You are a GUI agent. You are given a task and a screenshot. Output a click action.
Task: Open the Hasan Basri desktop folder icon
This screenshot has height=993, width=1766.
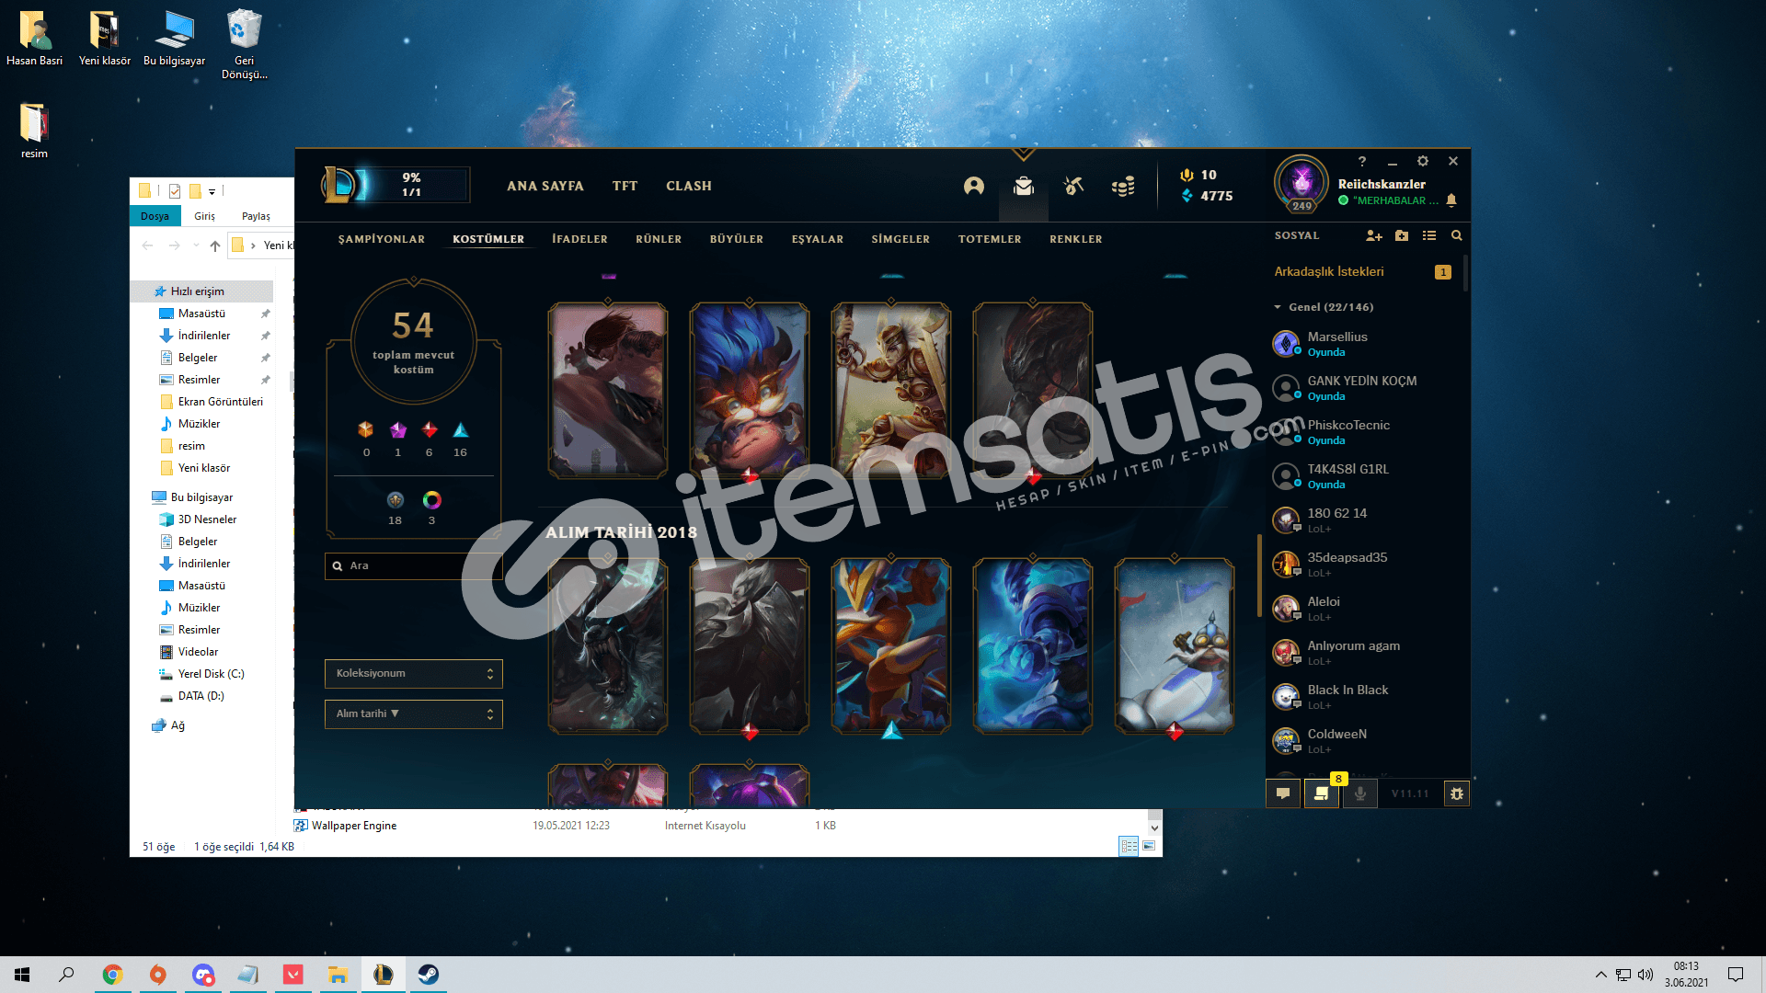(x=35, y=38)
